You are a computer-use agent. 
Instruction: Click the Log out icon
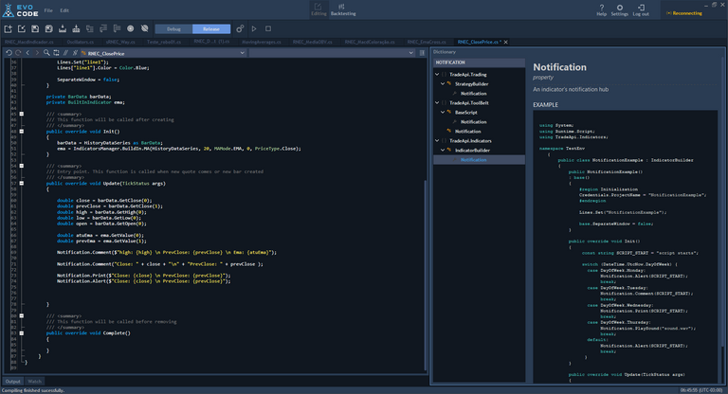(x=641, y=8)
